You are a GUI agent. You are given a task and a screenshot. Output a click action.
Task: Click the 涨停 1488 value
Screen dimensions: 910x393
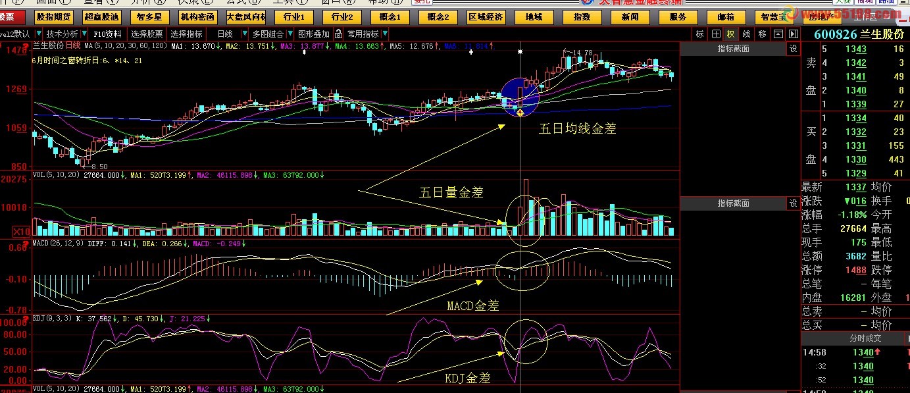pyautogui.click(x=856, y=270)
